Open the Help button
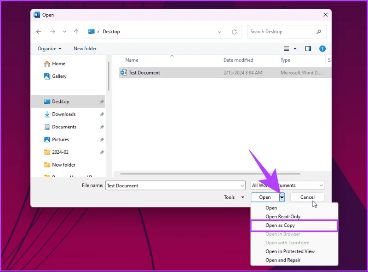The image size is (368, 272). [x=322, y=49]
